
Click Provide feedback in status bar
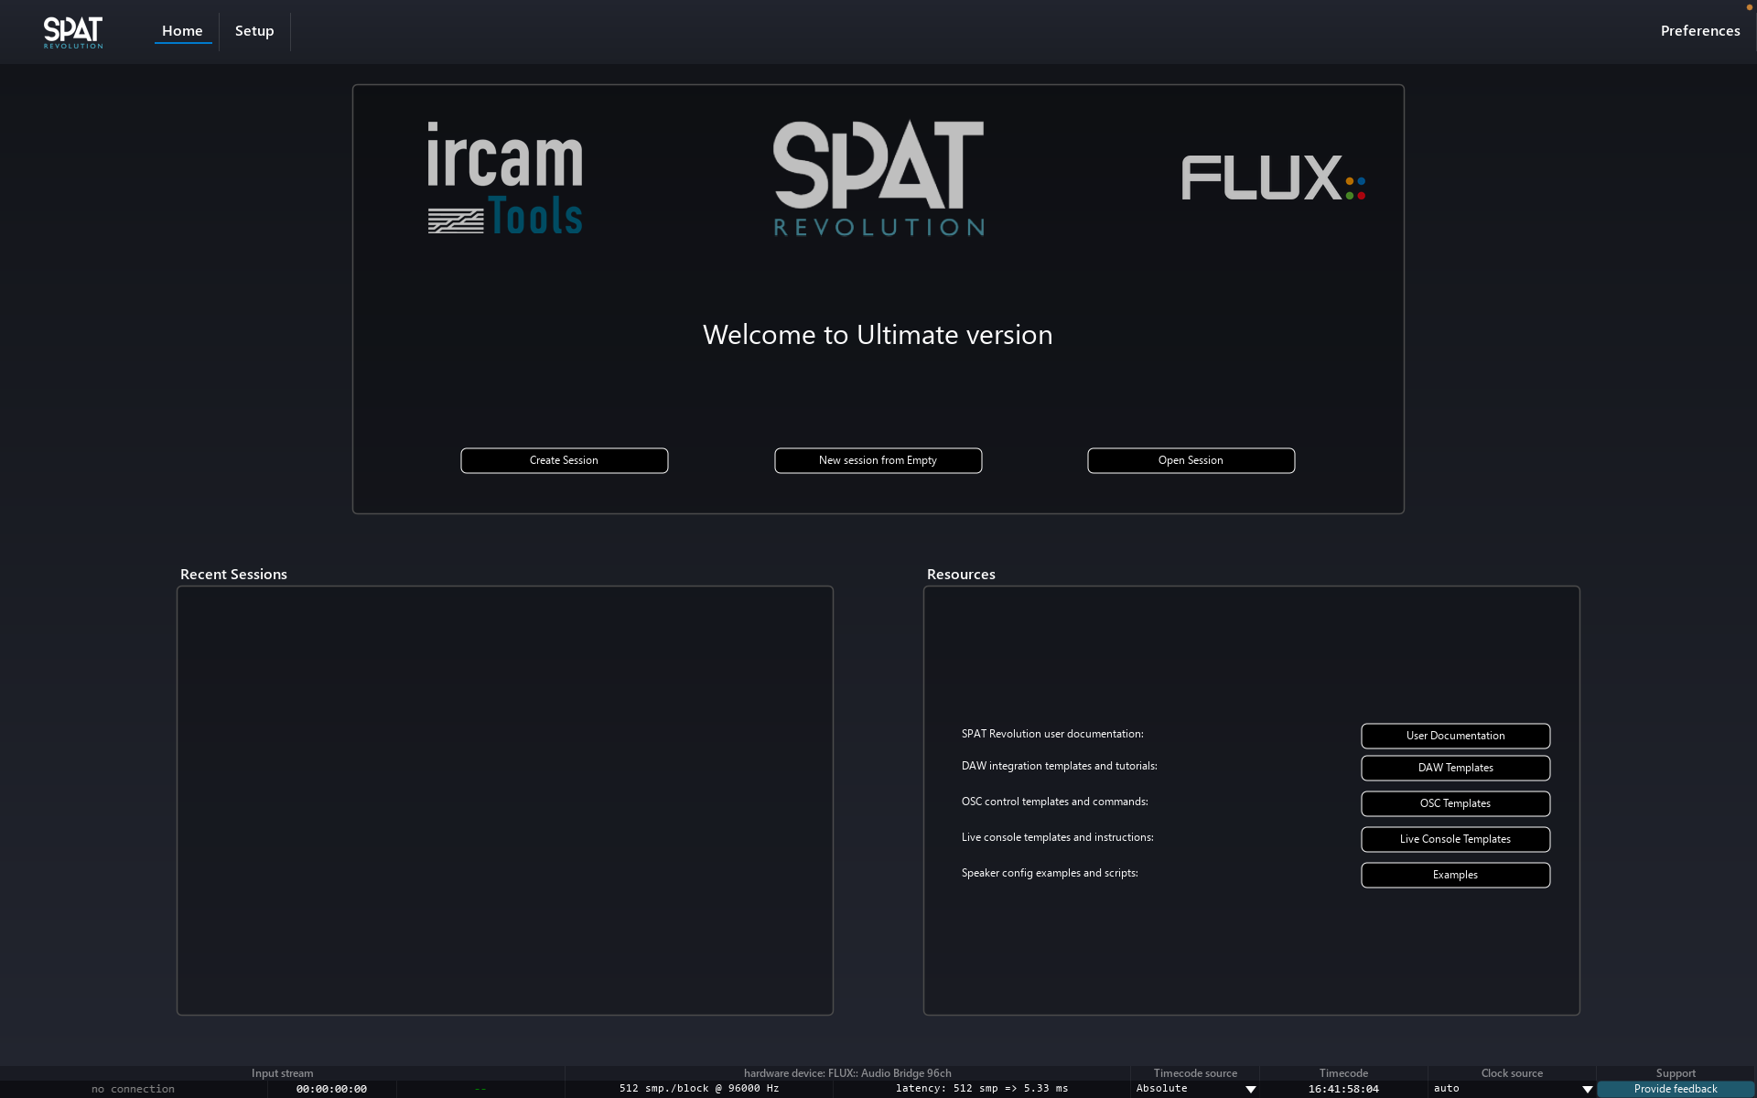(1675, 1089)
